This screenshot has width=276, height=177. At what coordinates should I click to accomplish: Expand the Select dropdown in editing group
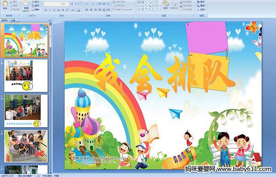202,10
